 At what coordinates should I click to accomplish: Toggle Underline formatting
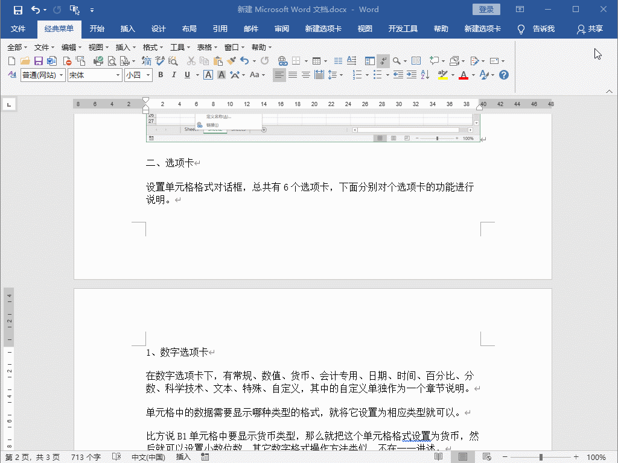[187, 75]
